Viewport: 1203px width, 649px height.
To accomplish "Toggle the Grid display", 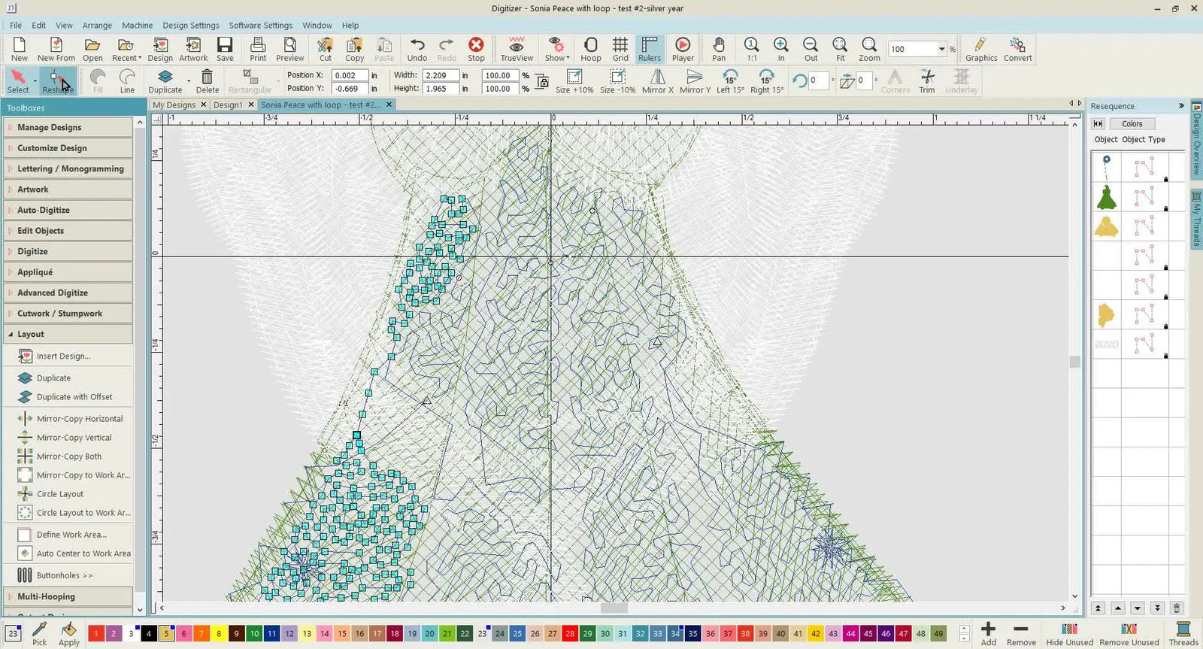I will click(x=620, y=49).
